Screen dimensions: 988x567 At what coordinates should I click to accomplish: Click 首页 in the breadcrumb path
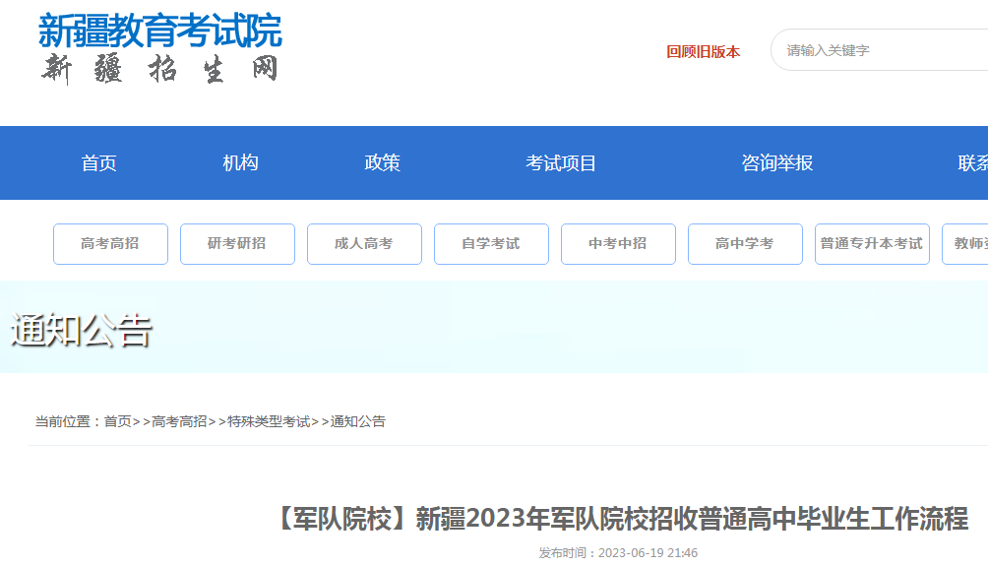[117, 421]
